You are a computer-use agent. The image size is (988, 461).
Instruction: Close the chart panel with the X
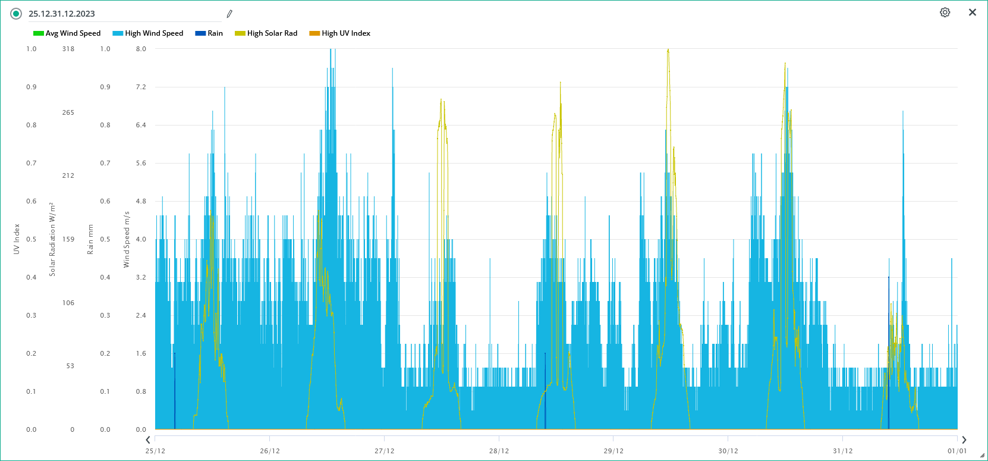point(973,12)
